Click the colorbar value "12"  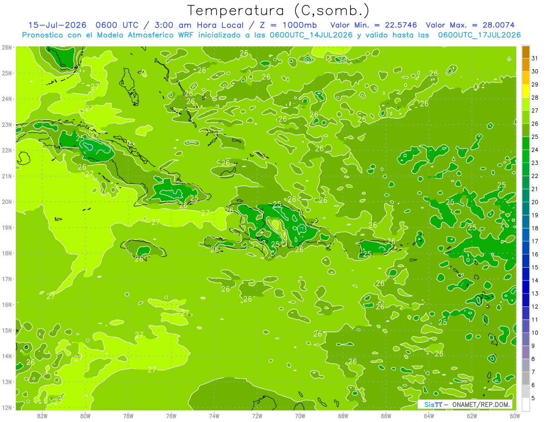tap(535, 306)
